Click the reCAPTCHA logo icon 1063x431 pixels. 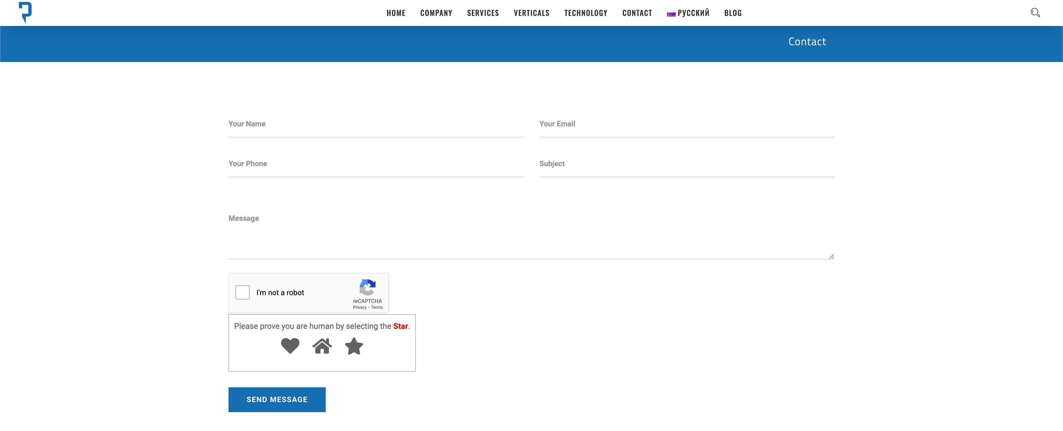(x=367, y=287)
